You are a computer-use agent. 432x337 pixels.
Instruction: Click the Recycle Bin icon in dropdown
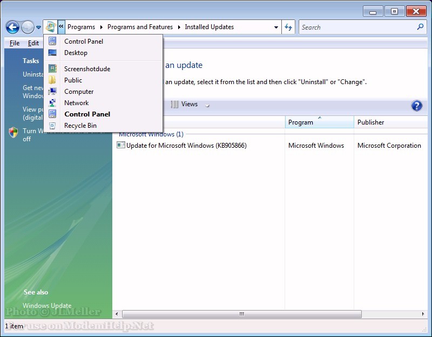52,126
